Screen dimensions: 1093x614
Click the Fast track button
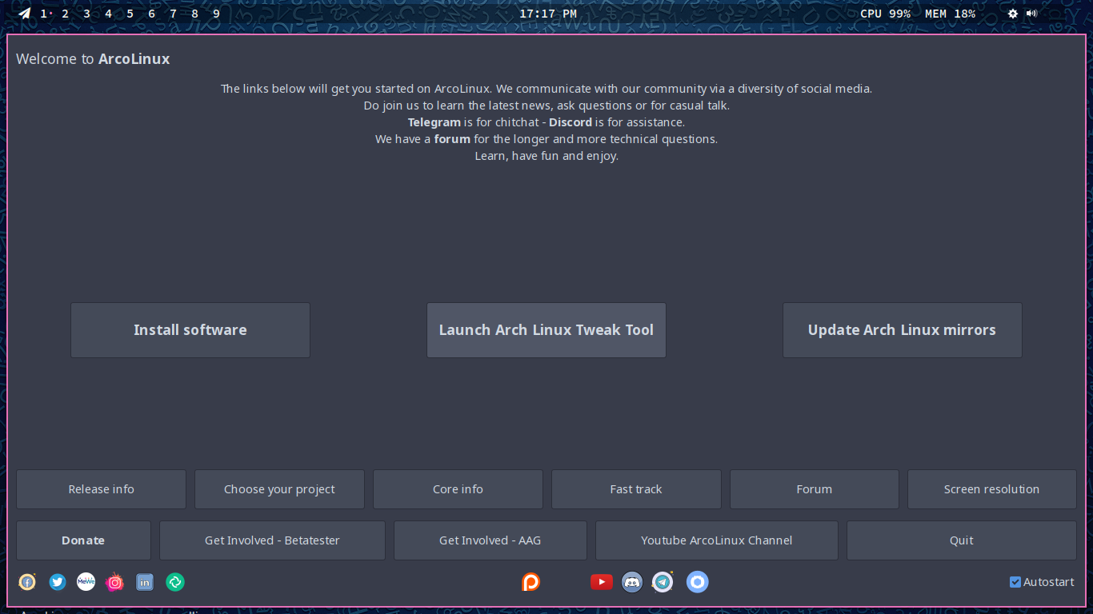coord(636,489)
